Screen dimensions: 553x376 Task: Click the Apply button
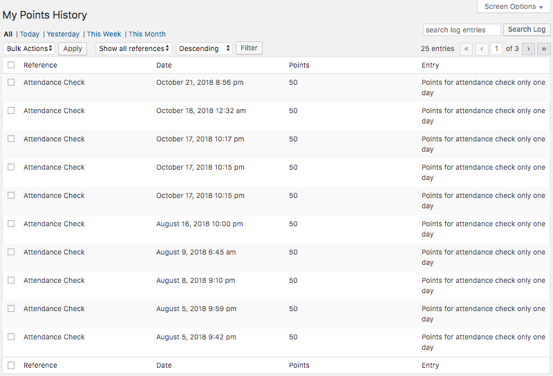(x=73, y=48)
